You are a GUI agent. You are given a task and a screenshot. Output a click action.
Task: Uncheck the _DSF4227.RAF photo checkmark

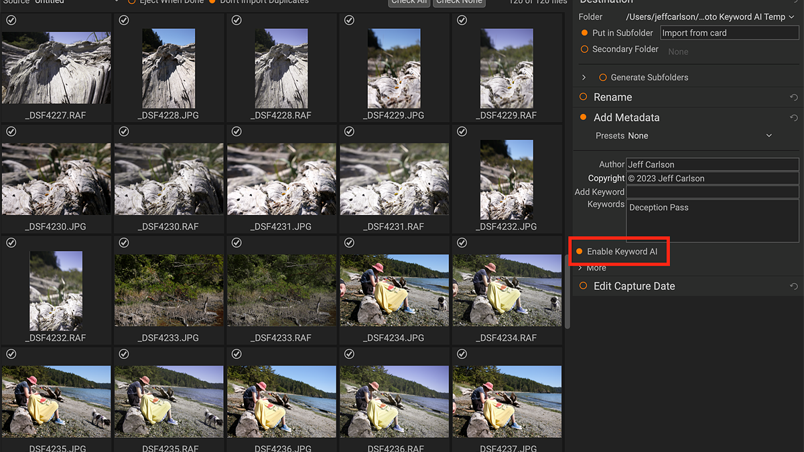pyautogui.click(x=11, y=21)
